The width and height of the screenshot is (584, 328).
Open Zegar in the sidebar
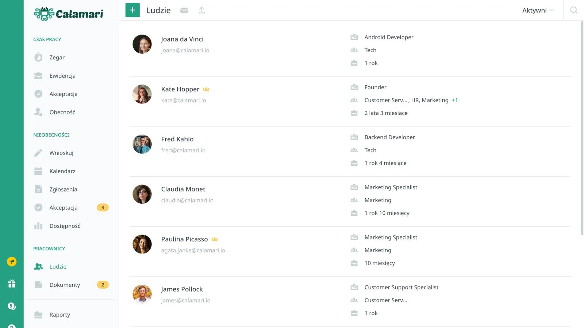click(57, 58)
